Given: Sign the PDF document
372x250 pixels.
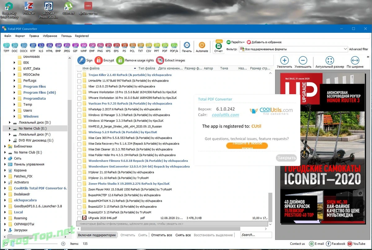Looking at the screenshot, I should [x=85, y=60].
